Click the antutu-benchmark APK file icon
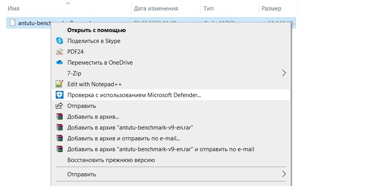 (12, 23)
